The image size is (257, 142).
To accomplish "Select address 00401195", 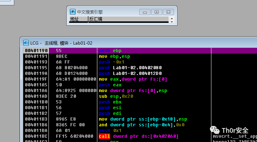I will [x=36, y=68].
